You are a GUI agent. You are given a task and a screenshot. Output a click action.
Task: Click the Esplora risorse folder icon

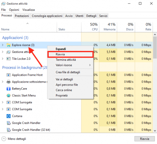[9, 45]
